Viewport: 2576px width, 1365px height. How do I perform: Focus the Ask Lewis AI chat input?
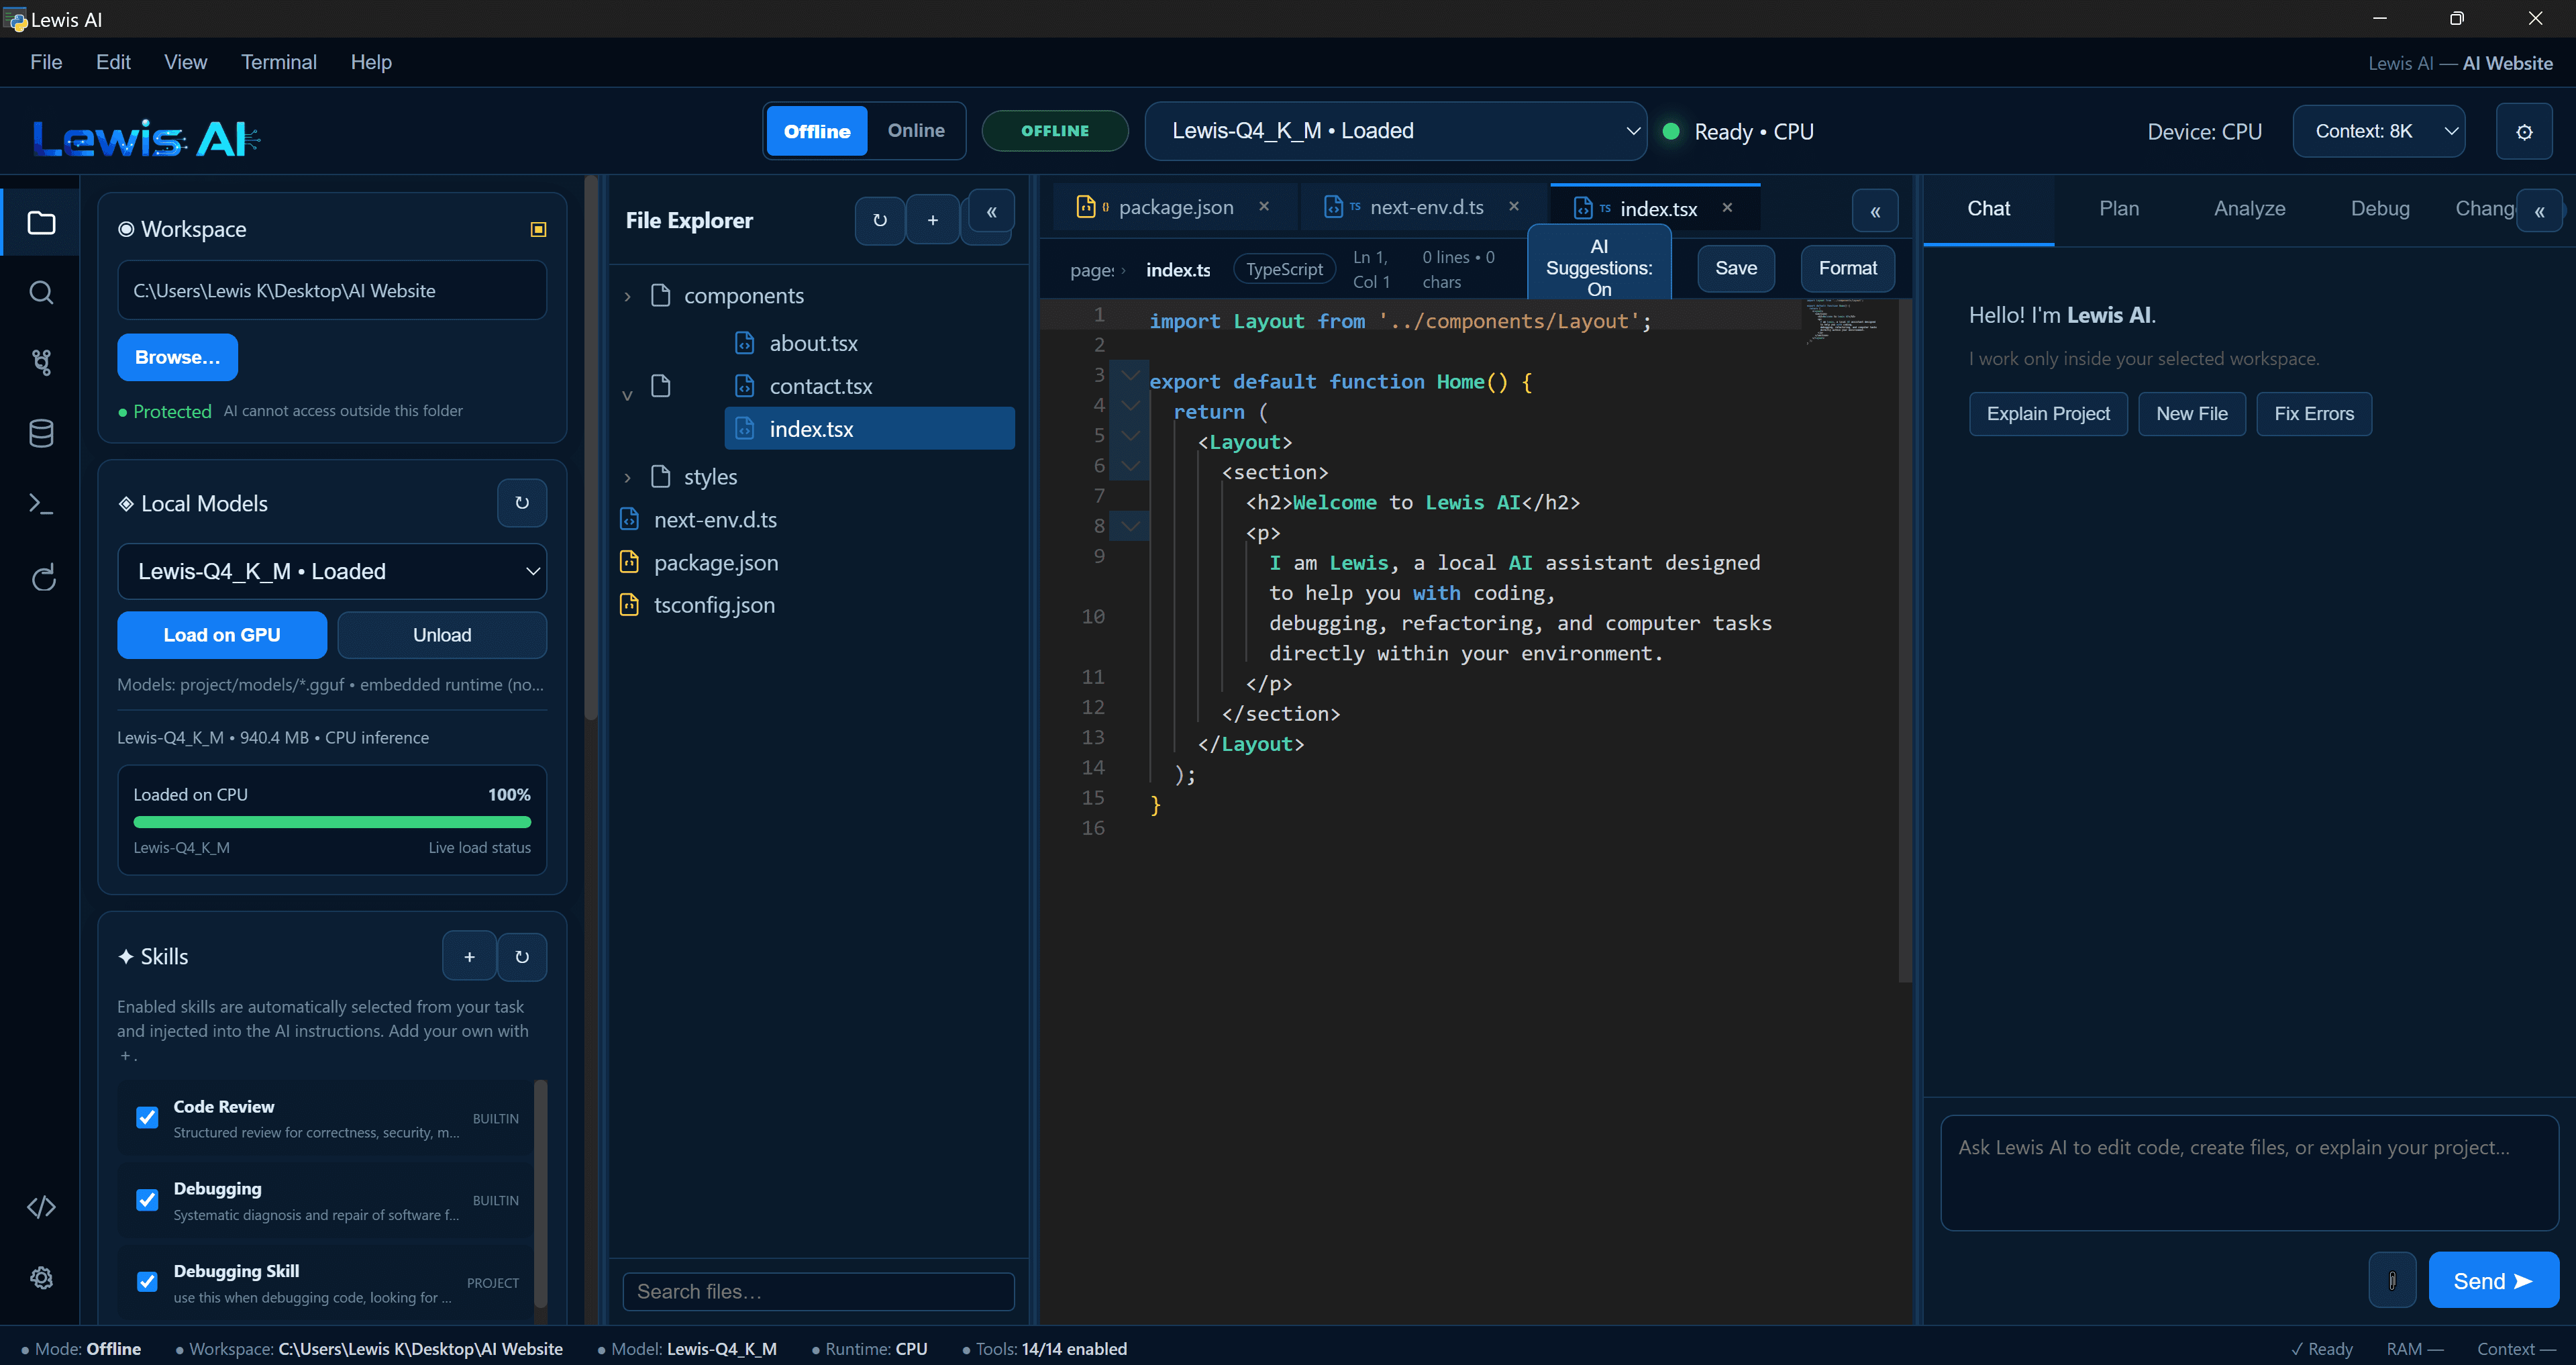coord(2249,1173)
